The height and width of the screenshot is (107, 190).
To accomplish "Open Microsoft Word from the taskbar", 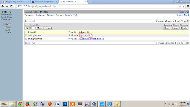I will pos(57,104).
